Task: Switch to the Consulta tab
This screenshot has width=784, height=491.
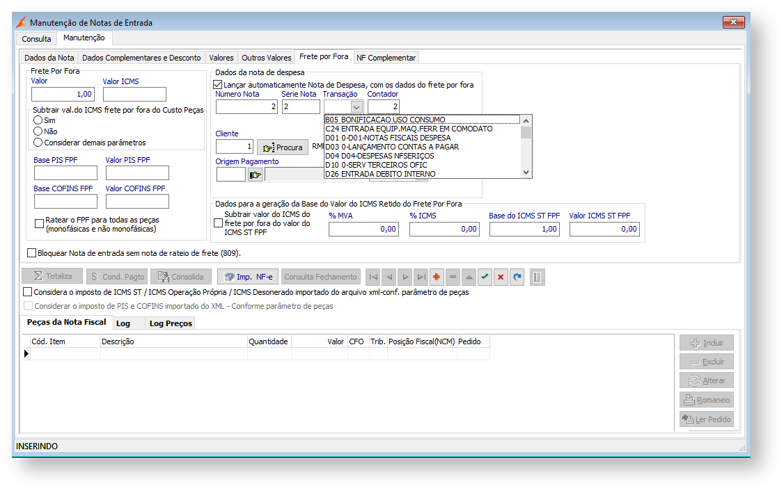Action: [x=36, y=39]
